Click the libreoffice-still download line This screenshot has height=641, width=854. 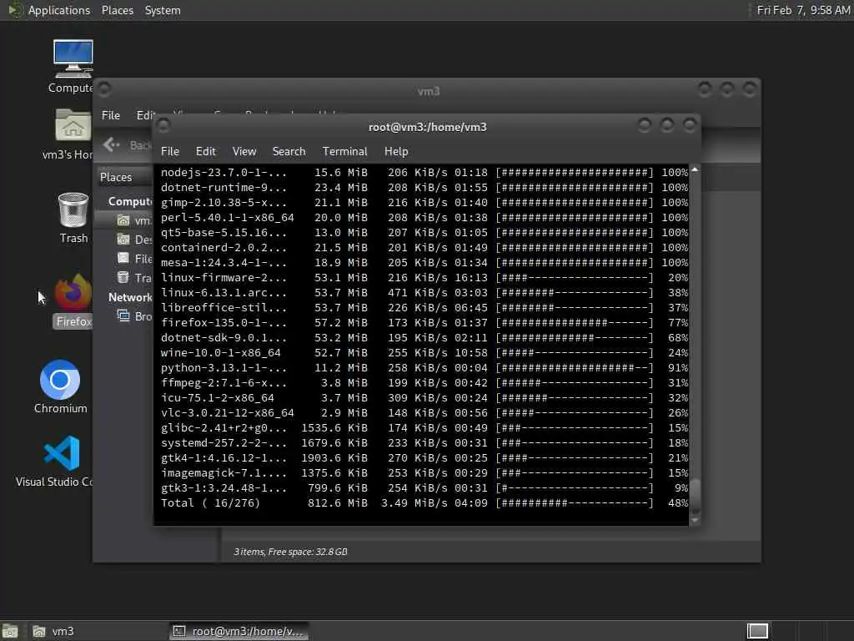click(424, 307)
